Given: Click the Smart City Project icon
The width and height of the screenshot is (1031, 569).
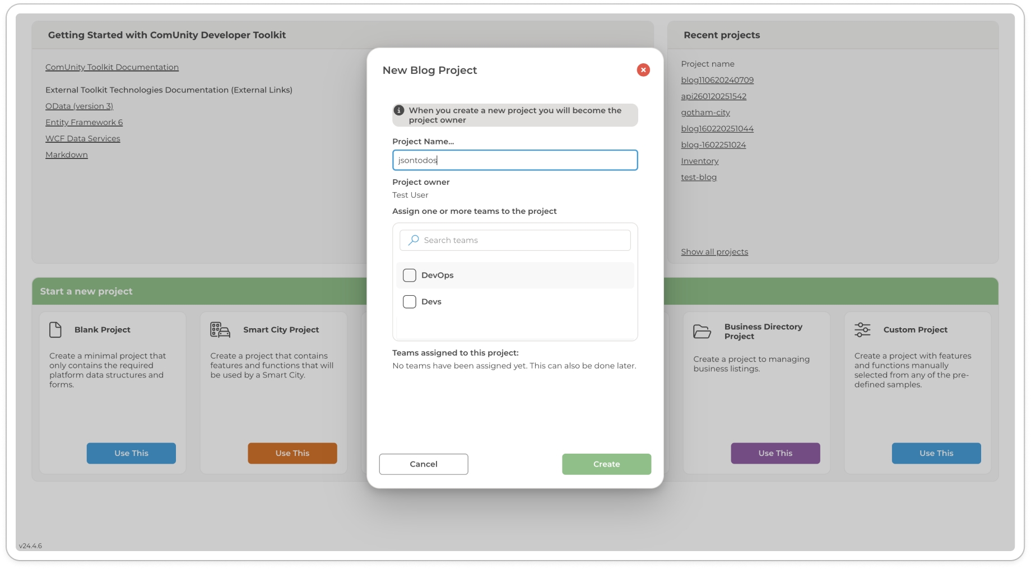Looking at the screenshot, I should 220,330.
